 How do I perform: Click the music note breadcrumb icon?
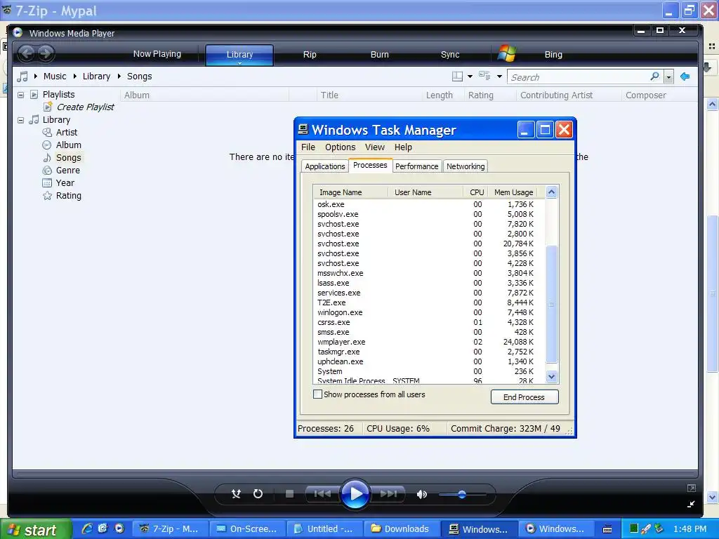point(22,76)
